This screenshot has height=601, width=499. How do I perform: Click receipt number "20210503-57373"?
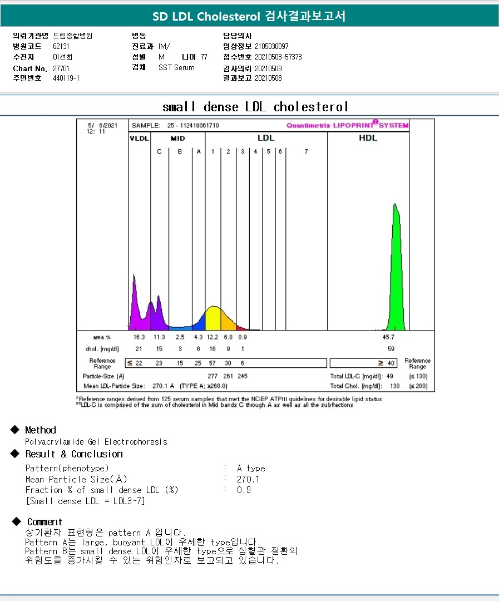[278, 57]
